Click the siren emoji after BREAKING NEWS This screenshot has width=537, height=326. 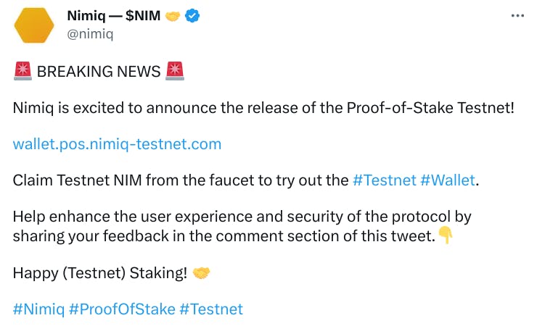pyautogui.click(x=175, y=71)
